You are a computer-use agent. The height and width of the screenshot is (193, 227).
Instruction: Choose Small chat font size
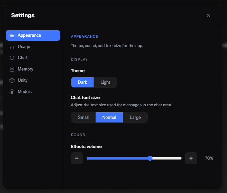pos(83,117)
